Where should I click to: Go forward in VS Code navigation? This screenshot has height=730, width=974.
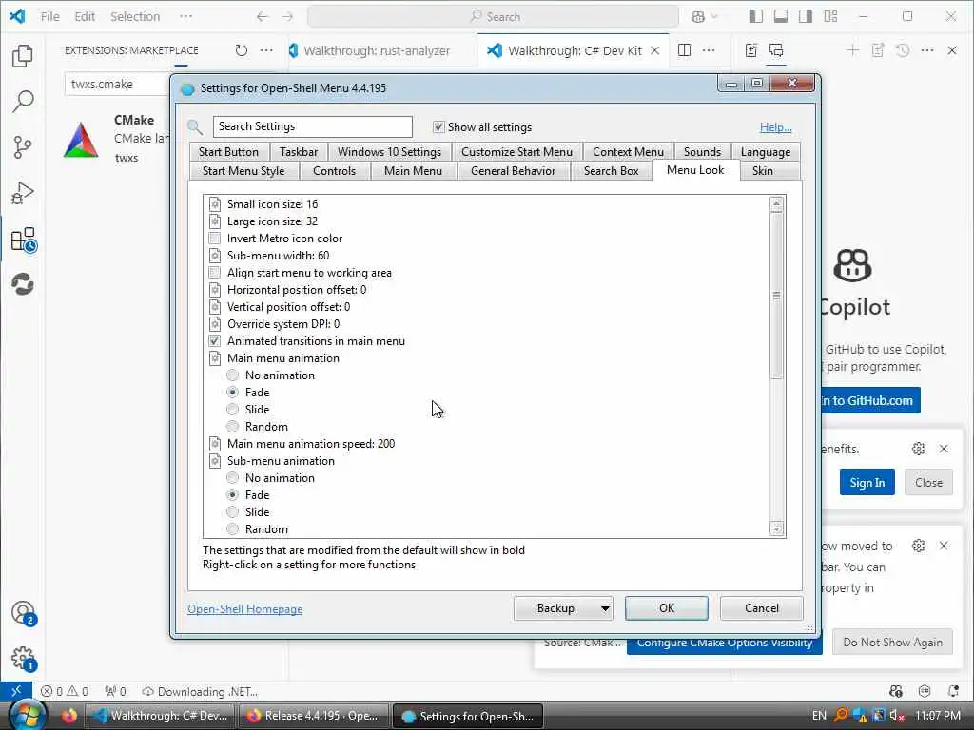point(287,17)
